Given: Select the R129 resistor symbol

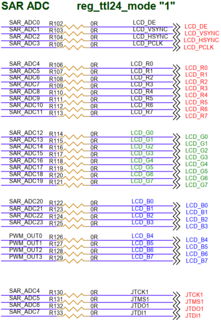Looking at the screenshot, I should click(73, 261).
